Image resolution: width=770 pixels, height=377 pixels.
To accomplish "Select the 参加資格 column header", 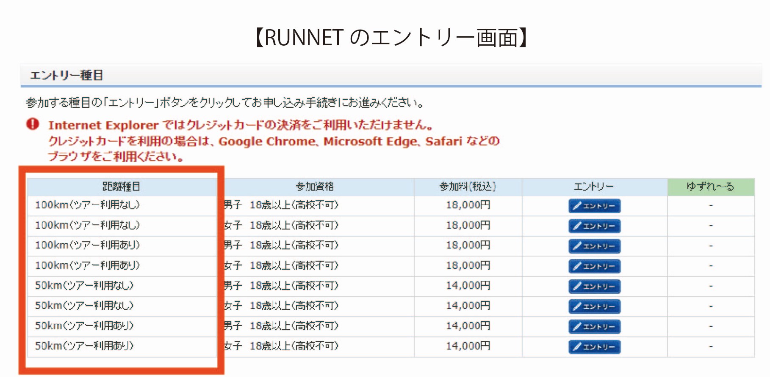I will [315, 186].
